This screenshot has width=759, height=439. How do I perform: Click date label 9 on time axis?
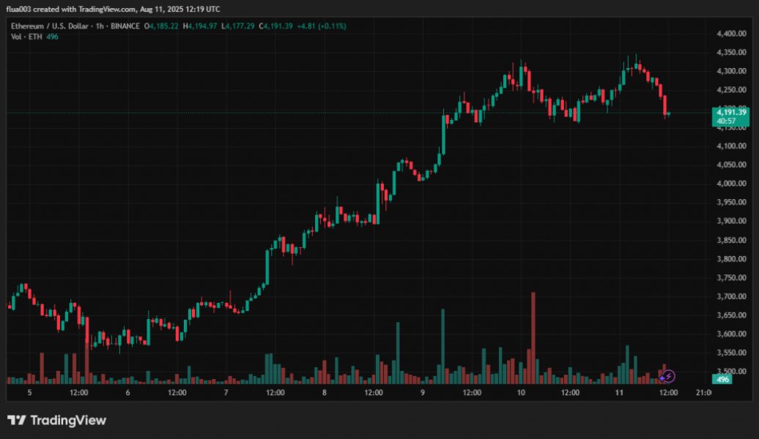[x=423, y=393]
